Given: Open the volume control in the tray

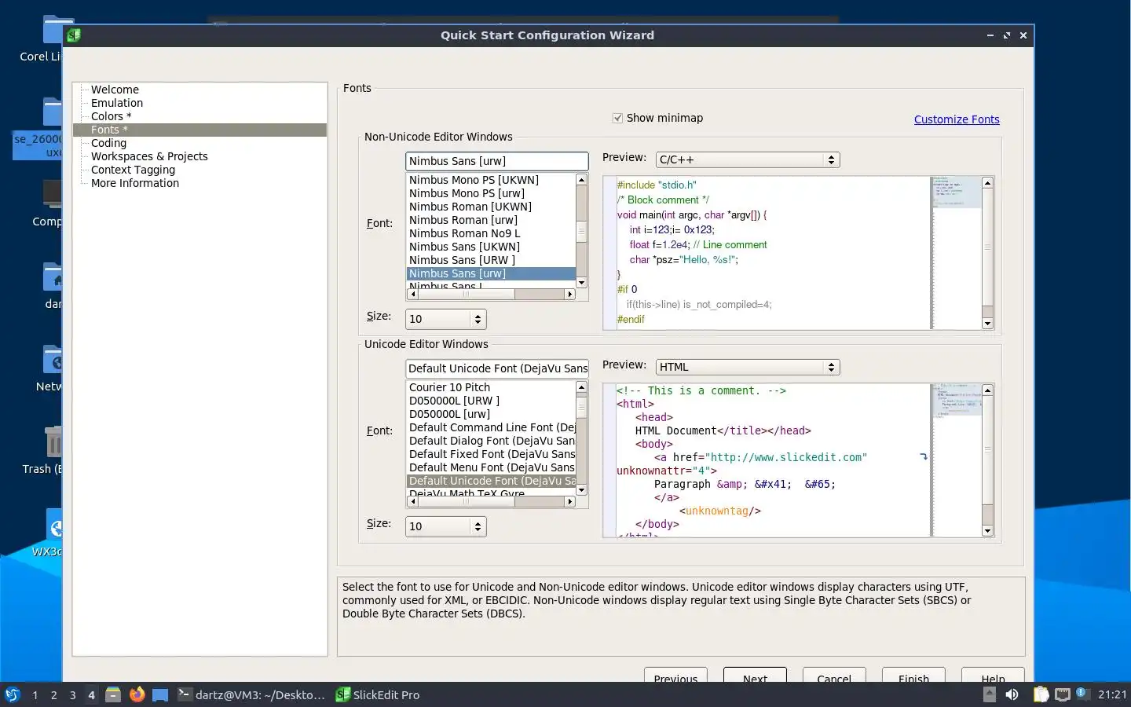Looking at the screenshot, I should click(1012, 694).
